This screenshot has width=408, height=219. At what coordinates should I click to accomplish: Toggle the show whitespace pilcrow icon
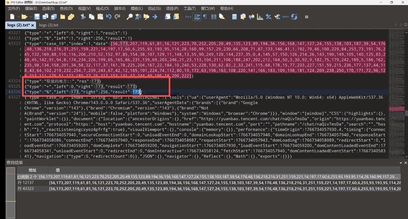click(205, 17)
